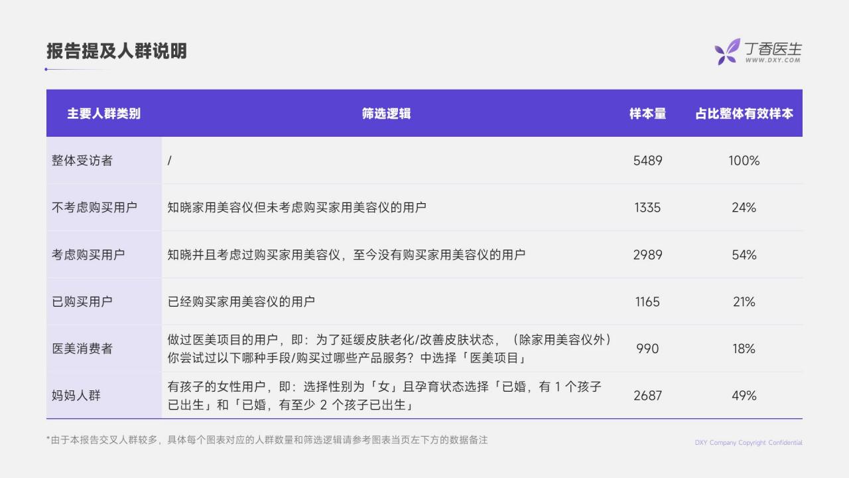Viewport: 849px width, 478px height.
Task: Click percentage value 18%
Action: [744, 349]
